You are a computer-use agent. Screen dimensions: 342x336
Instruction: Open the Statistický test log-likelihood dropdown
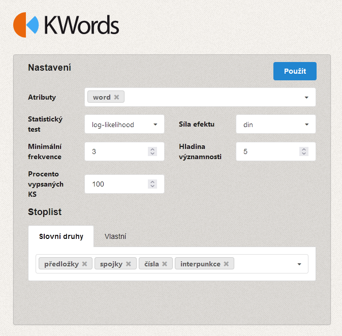[x=125, y=125]
